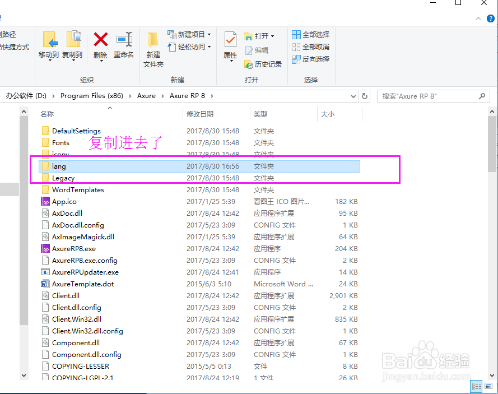Click the Copy to (复制到) ribbon icon
The width and height of the screenshot is (498, 394).
[74, 39]
